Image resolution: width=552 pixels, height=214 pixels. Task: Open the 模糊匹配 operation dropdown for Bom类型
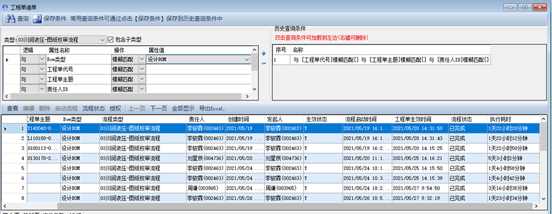click(x=142, y=60)
